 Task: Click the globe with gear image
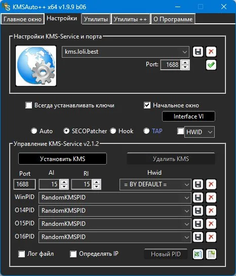click(x=36, y=66)
